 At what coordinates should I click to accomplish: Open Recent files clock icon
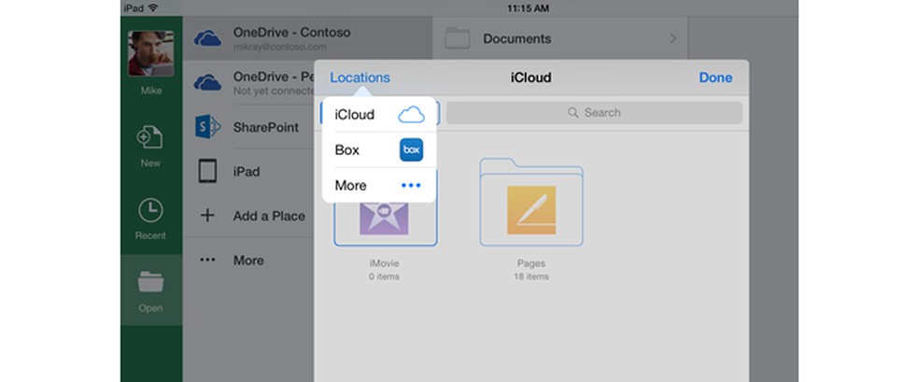[150, 210]
